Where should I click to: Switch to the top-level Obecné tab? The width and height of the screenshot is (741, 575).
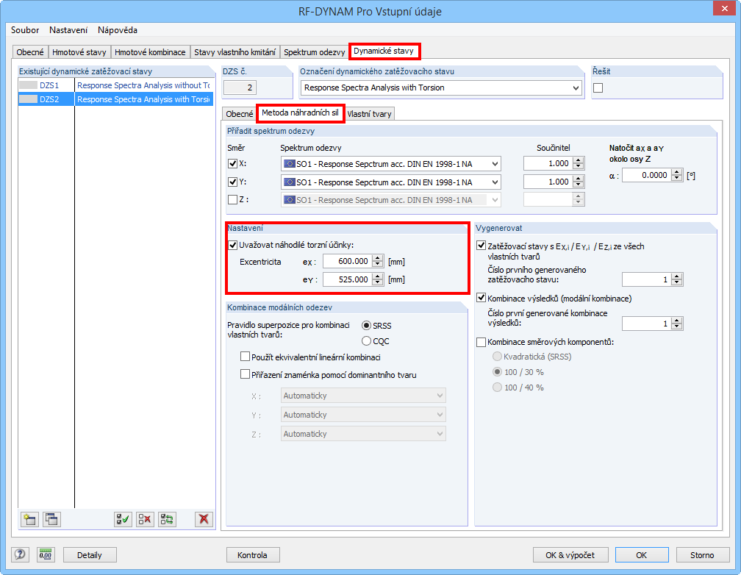point(29,52)
